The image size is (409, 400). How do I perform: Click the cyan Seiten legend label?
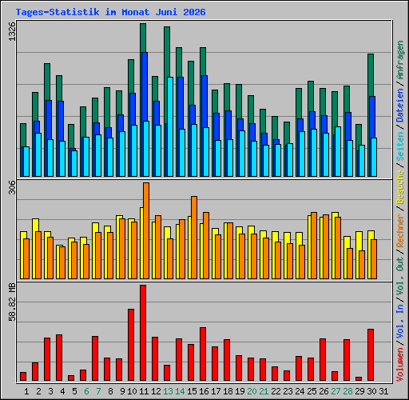coord(400,146)
